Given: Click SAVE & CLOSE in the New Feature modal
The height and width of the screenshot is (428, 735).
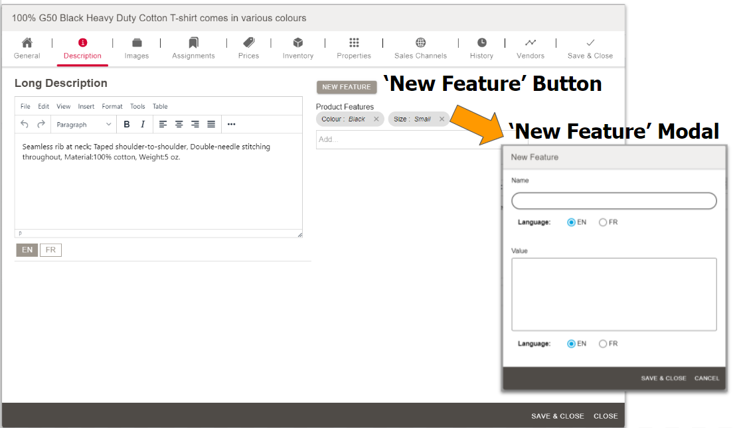Looking at the screenshot, I should 663,378.
